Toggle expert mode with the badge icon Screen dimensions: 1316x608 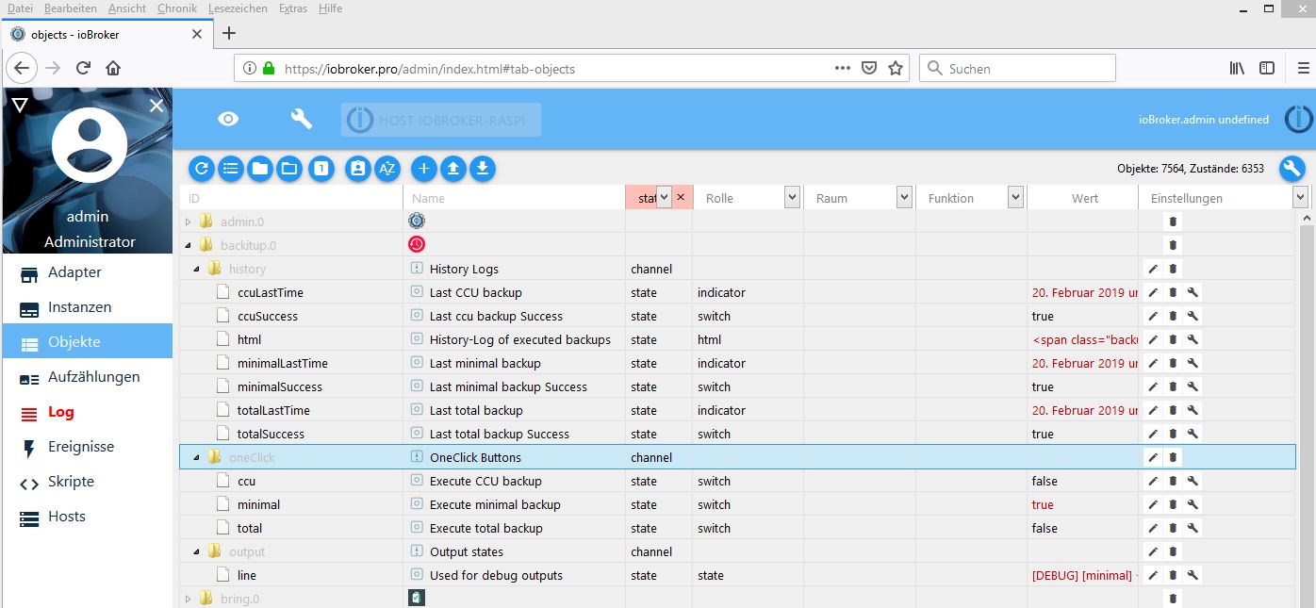pos(357,169)
